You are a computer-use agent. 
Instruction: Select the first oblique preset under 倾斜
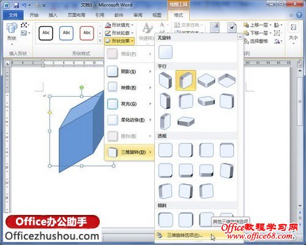click(165, 220)
